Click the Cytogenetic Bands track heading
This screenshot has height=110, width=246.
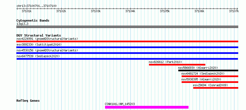(33, 20)
